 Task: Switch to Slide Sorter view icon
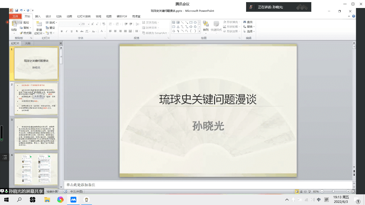point(301,192)
